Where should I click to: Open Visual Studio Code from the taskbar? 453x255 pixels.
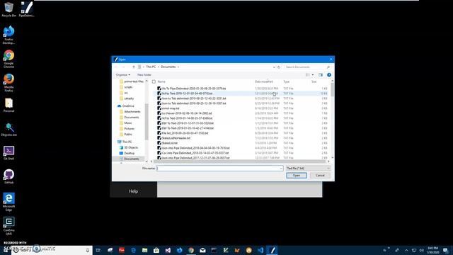pyautogui.click(x=260, y=250)
